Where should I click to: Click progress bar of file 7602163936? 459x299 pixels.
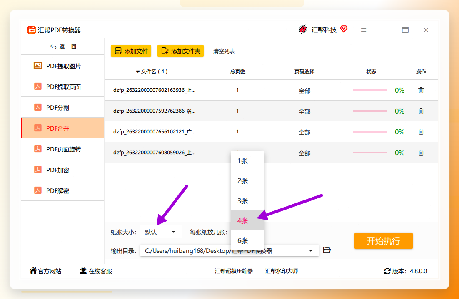click(370, 90)
